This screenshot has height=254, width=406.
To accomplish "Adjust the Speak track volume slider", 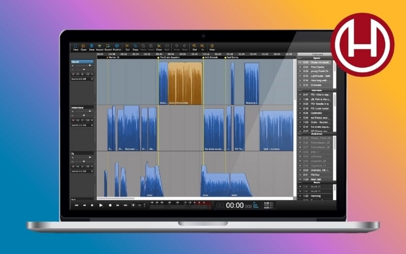I will tap(82, 66).
